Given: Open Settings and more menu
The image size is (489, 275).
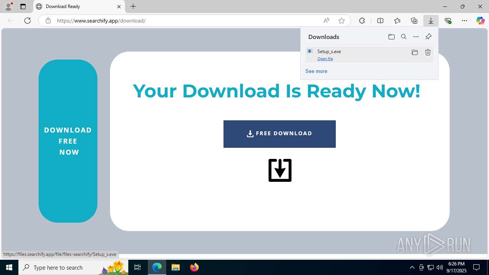Looking at the screenshot, I should tap(465, 21).
